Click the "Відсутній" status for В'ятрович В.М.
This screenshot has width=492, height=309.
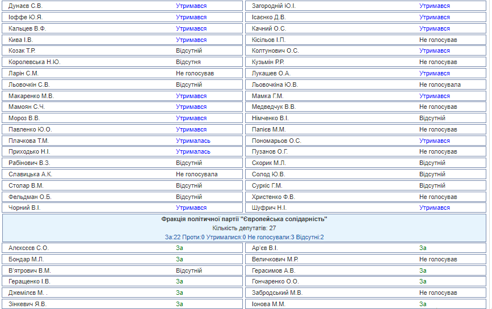tap(188, 270)
